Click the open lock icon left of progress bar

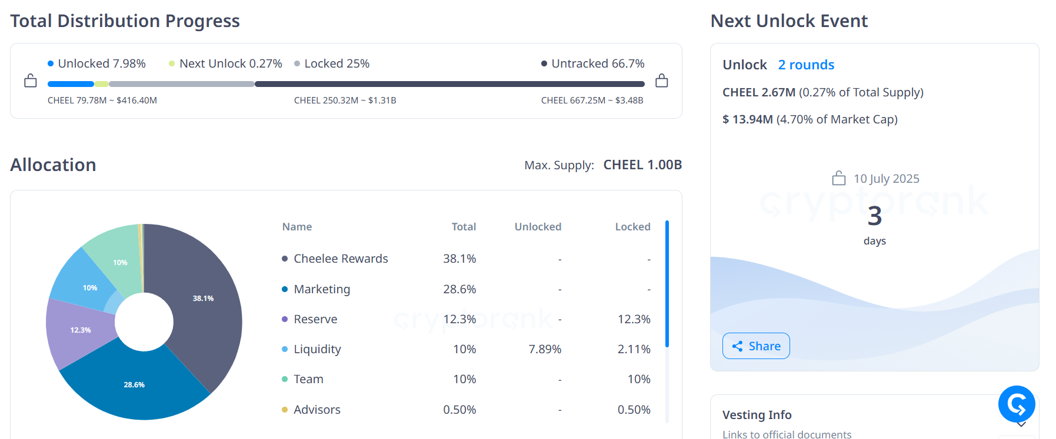click(x=31, y=81)
